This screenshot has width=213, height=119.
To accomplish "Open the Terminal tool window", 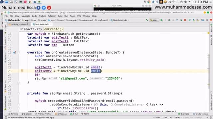I will (13, 114).
